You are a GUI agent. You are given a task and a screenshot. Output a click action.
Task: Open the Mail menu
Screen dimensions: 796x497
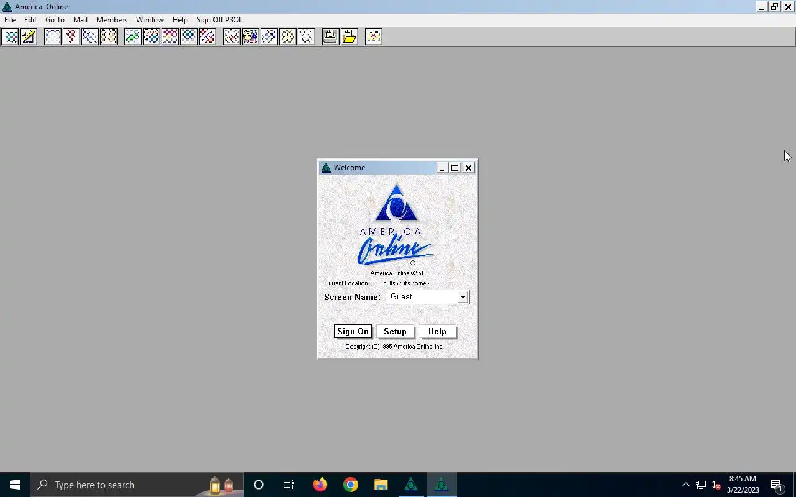pos(80,20)
